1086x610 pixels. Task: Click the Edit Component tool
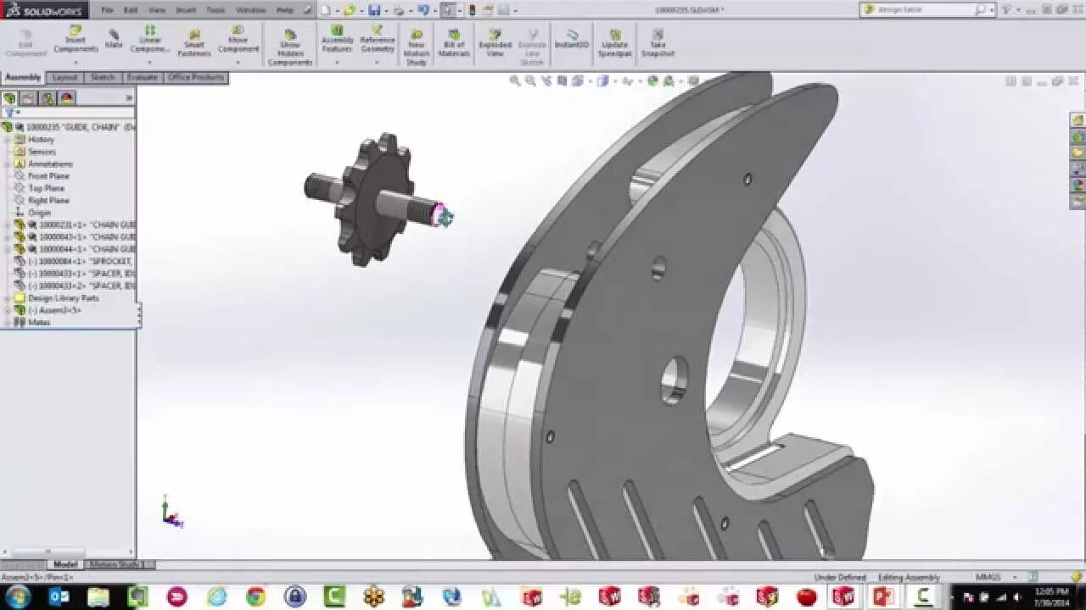click(25, 45)
